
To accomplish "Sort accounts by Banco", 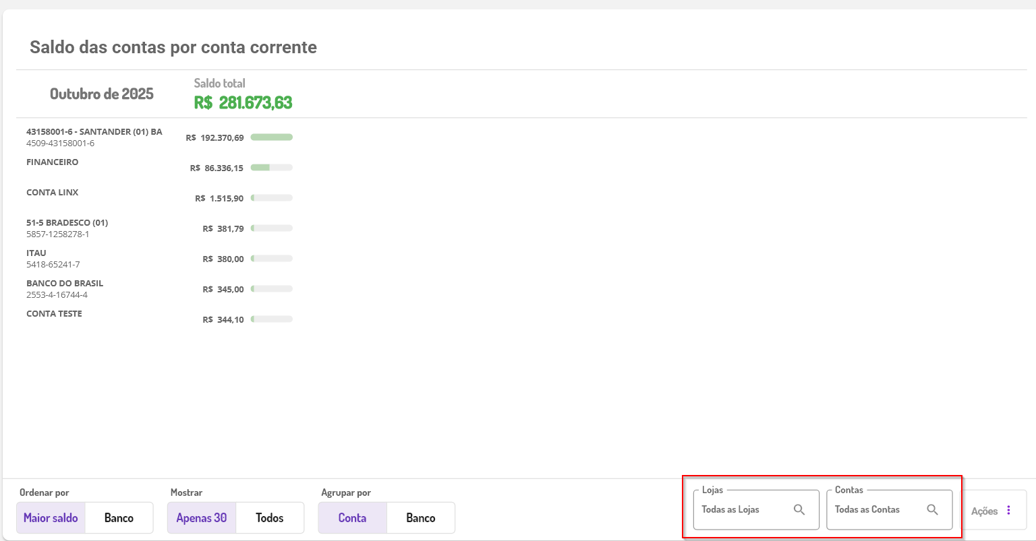I will pyautogui.click(x=119, y=518).
